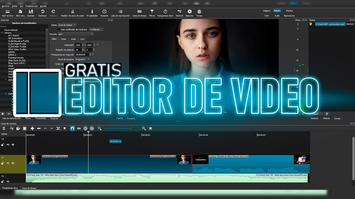355x199 pixels.
Task: Zoom timeline to fit icon
Action: tap(151, 129)
